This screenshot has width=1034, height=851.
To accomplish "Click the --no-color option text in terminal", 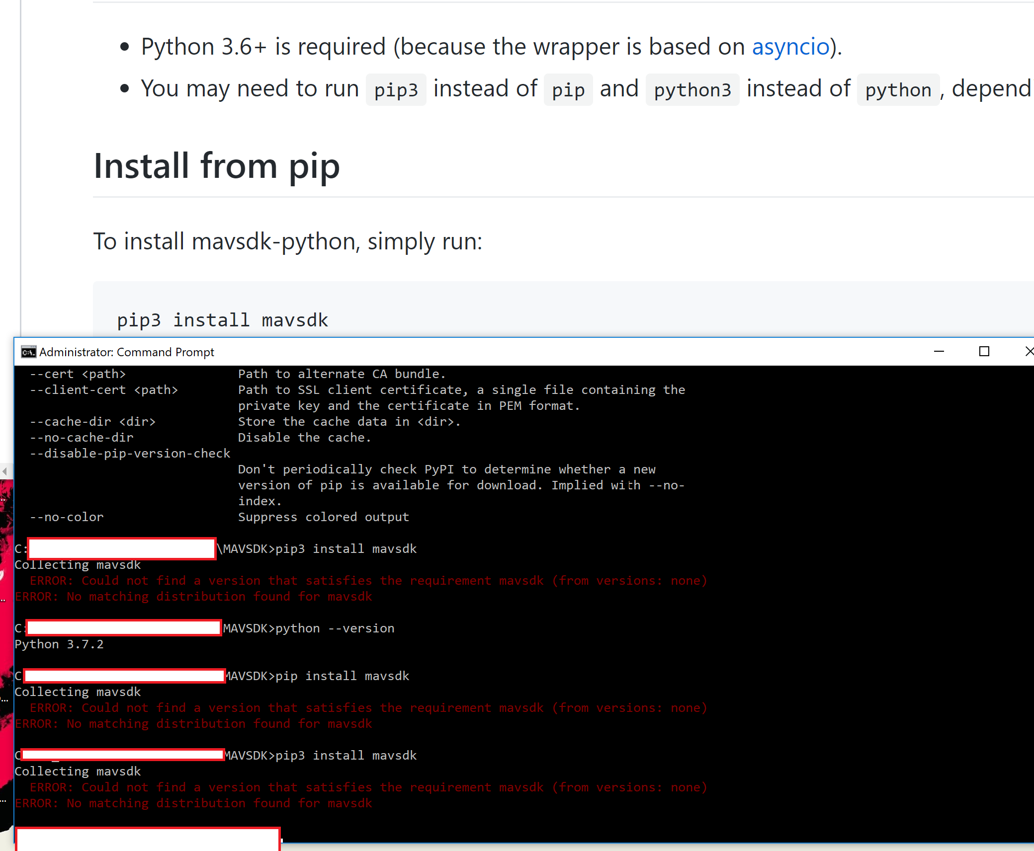I will (x=67, y=517).
